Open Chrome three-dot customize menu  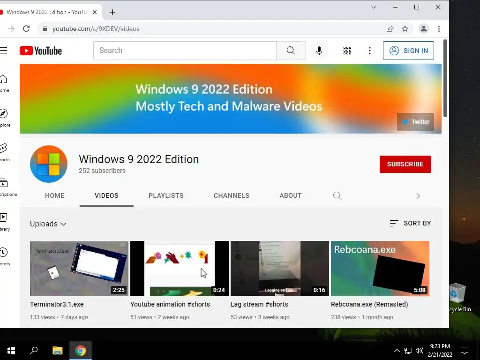coord(439,29)
